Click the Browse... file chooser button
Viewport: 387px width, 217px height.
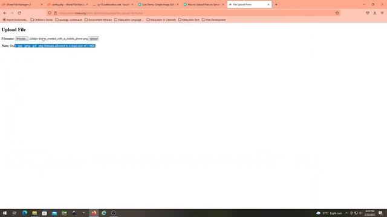pos(22,39)
